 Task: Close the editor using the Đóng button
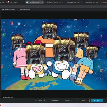coord(83,101)
